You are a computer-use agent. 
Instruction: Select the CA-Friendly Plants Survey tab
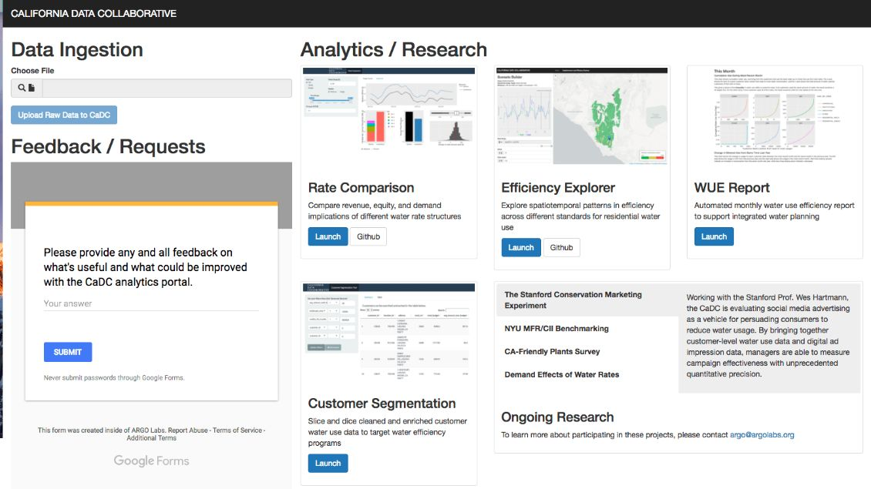coord(552,352)
